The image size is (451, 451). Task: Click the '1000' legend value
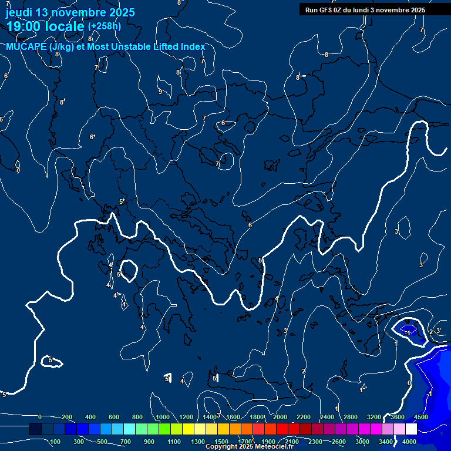(163, 417)
